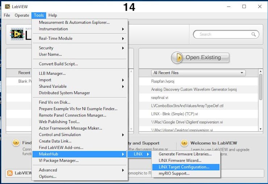Image resolution: width=268 pixels, height=184 pixels.
Task: Choose Convert Build Script
Action: [x=80, y=64]
